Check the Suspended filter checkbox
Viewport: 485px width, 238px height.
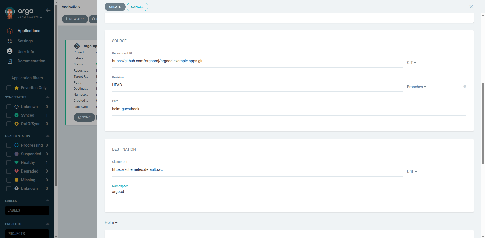[9, 154]
